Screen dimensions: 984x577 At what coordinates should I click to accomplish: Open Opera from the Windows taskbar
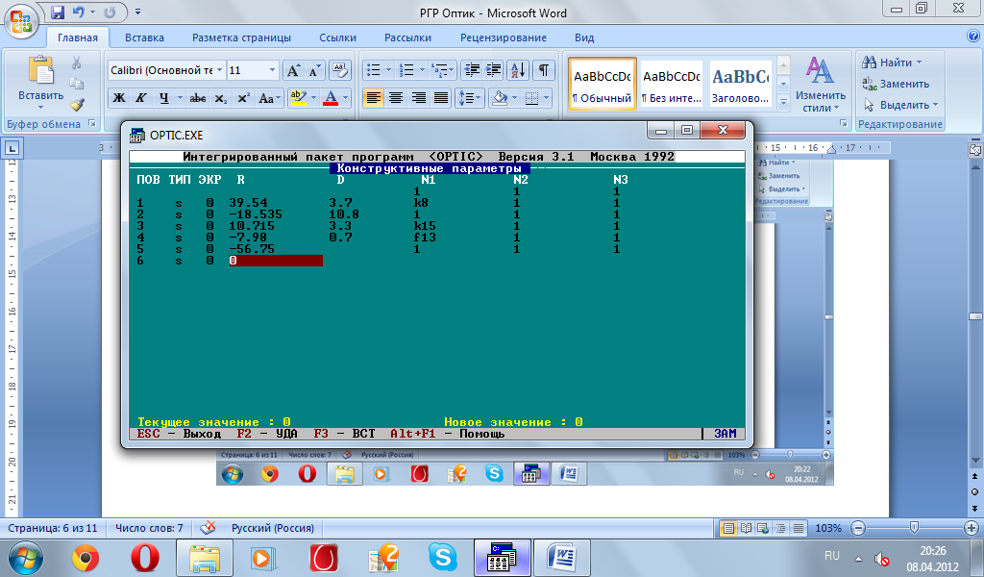(144, 558)
